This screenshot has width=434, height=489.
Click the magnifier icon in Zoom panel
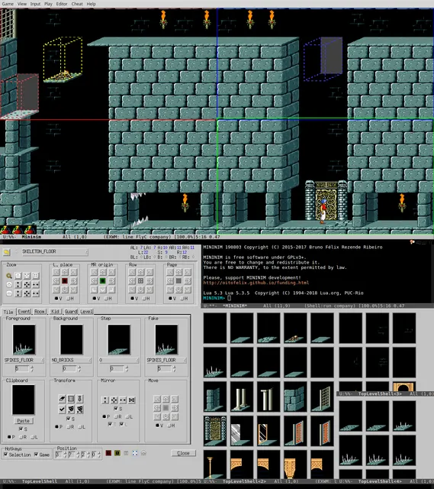[9, 276]
